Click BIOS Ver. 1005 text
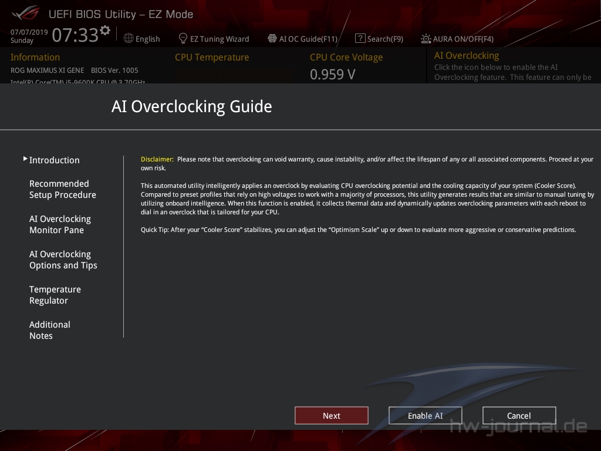 [114, 70]
